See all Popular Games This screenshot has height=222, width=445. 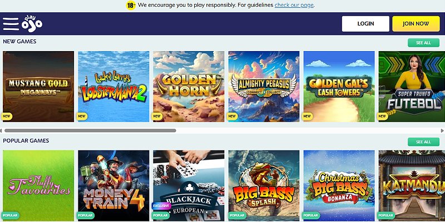423,142
